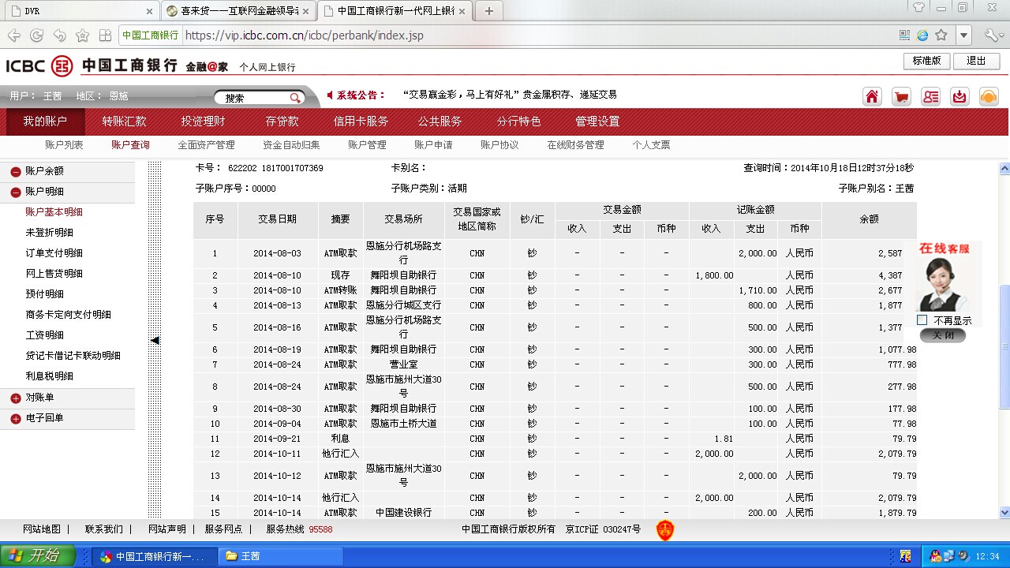Click the red police badge icon in footer

coord(665,529)
